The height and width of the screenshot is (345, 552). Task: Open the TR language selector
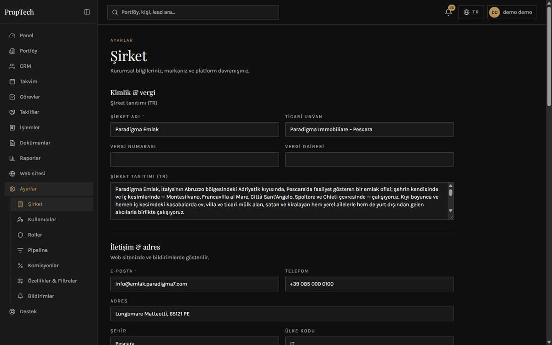coord(471,12)
